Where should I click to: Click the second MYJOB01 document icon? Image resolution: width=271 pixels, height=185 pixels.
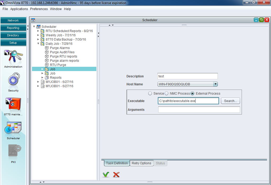[x=43, y=86]
